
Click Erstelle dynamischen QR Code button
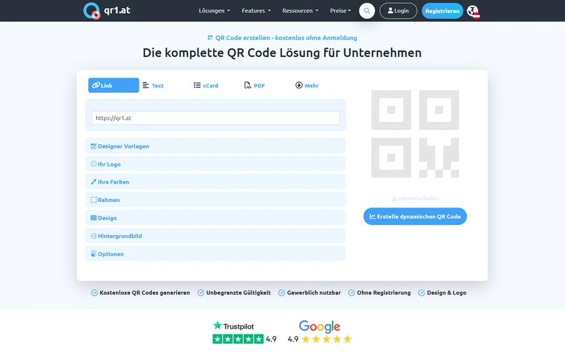[415, 216]
